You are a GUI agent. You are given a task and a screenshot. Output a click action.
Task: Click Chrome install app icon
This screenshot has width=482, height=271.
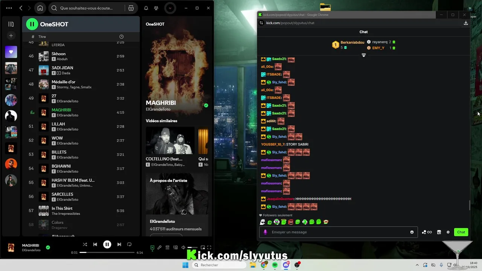tap(466, 23)
